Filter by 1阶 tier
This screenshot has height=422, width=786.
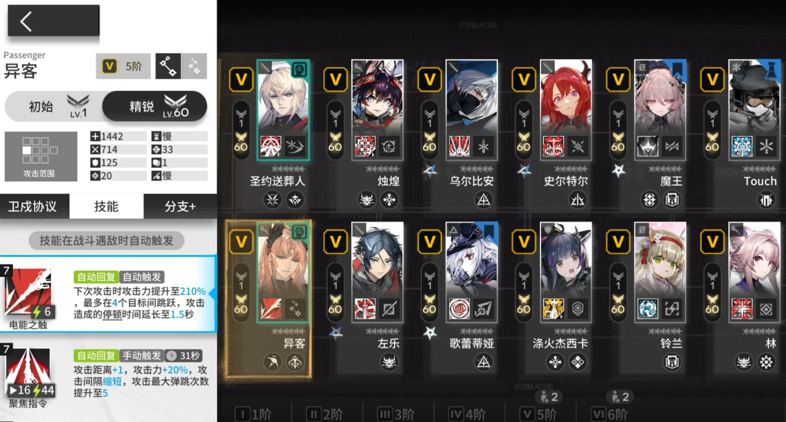(x=254, y=414)
